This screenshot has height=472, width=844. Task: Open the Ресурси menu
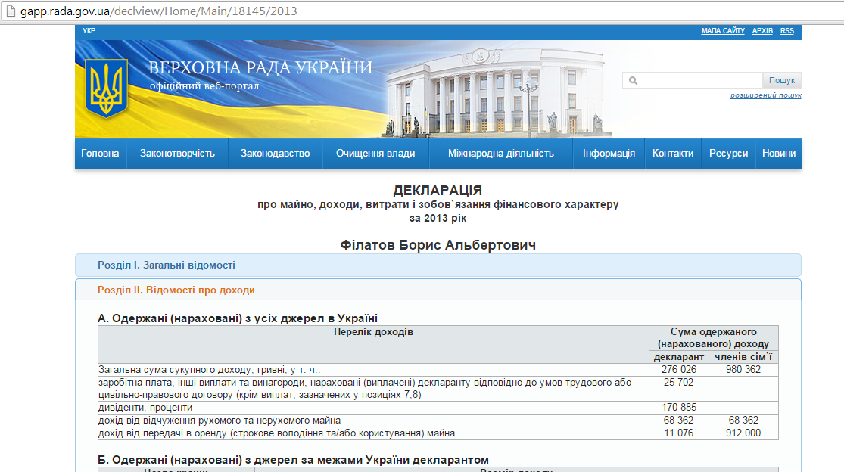(x=728, y=154)
